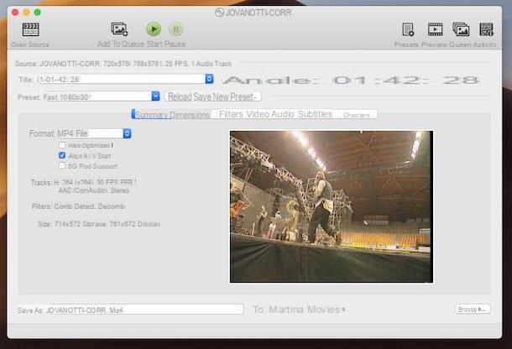The image size is (512, 349).
Task: Open the Preview window icon
Action: (435, 29)
